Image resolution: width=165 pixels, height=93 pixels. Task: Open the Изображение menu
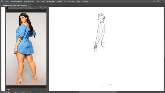coord(29,2)
